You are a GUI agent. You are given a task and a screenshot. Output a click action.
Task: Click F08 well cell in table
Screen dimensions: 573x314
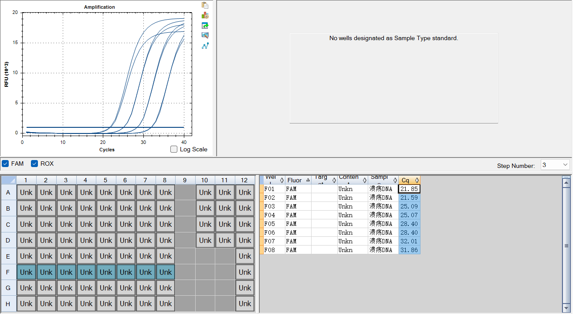[x=274, y=250]
